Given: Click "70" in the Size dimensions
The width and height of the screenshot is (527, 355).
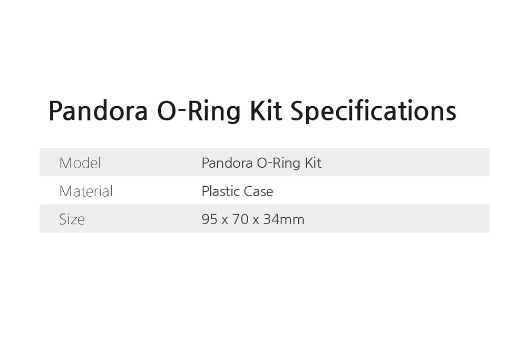Looking at the screenshot, I should tap(240, 219).
